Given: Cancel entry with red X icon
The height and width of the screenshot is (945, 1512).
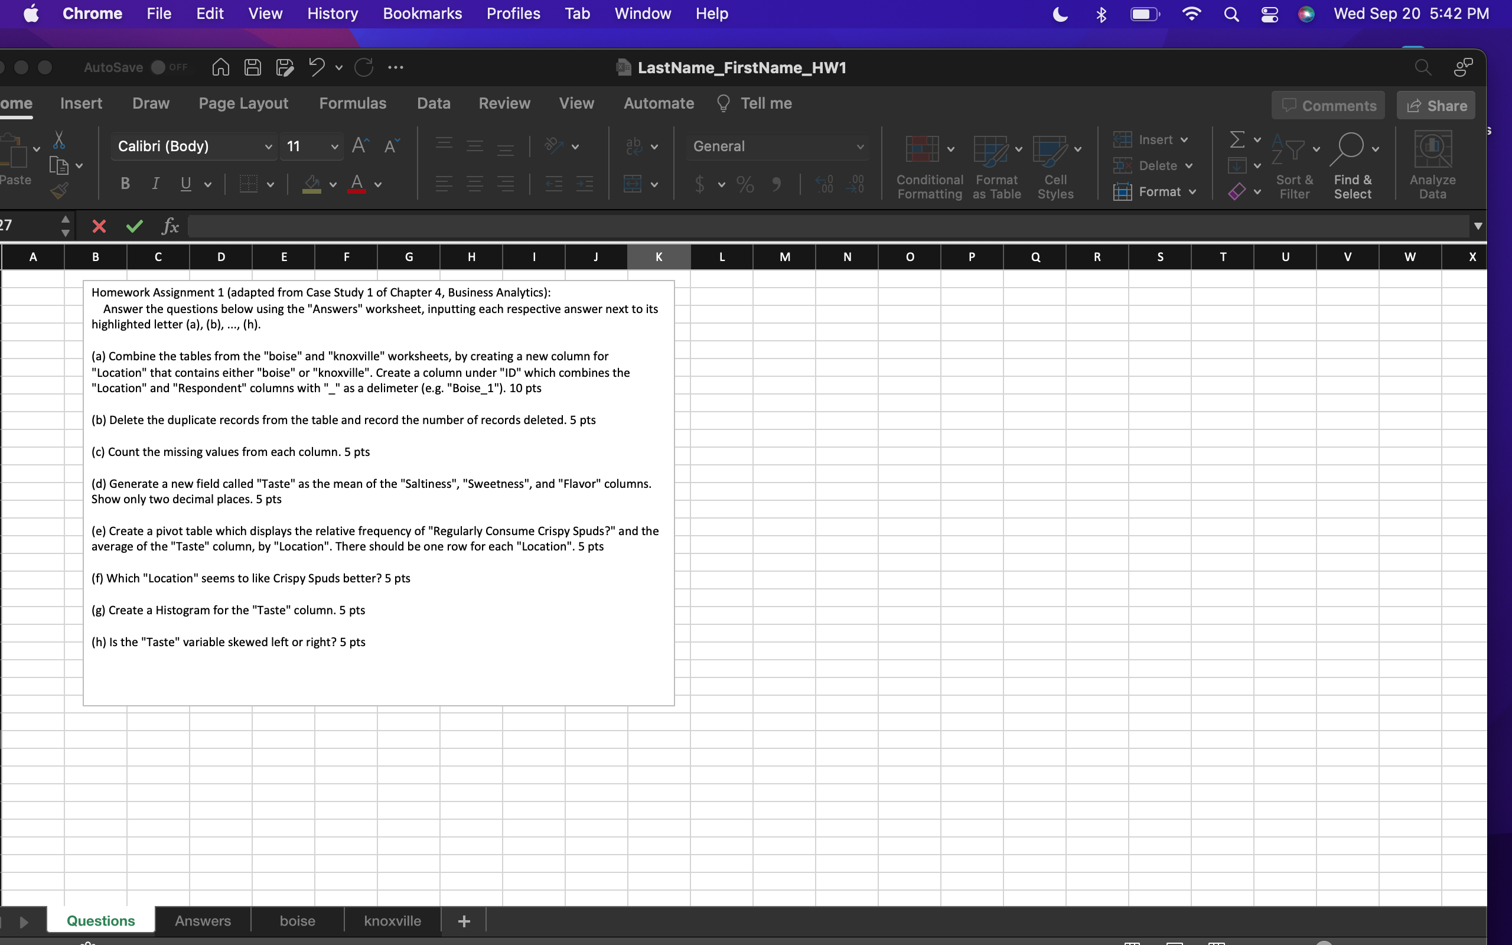Looking at the screenshot, I should pos(99,226).
